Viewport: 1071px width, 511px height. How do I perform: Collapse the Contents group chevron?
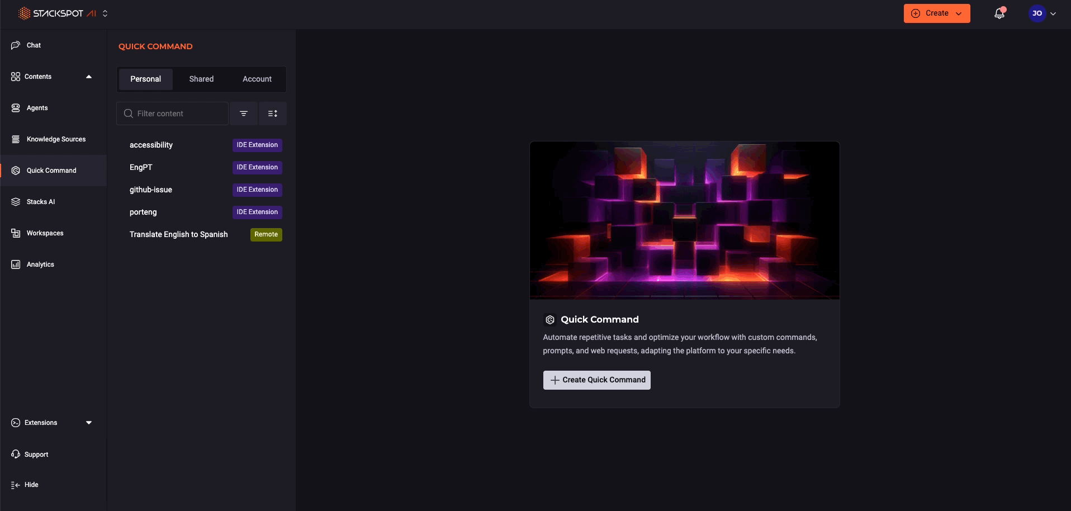point(89,77)
